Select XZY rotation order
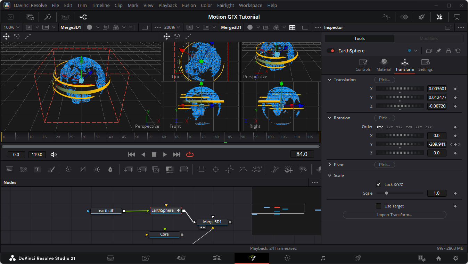The width and height of the screenshot is (468, 264). coord(390,127)
